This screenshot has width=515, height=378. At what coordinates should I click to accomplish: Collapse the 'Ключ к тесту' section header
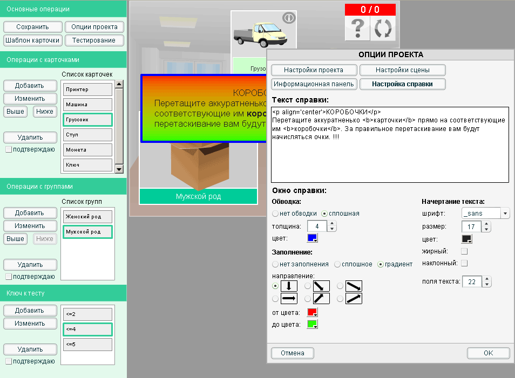pos(63,293)
